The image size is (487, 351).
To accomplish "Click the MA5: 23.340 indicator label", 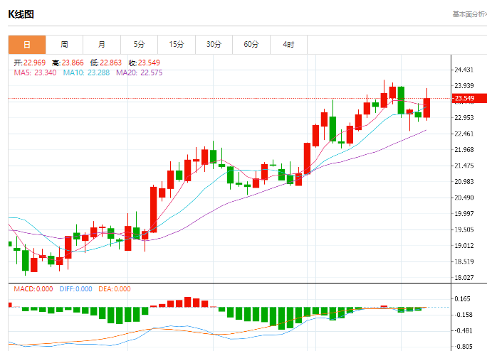I will [x=35, y=72].
